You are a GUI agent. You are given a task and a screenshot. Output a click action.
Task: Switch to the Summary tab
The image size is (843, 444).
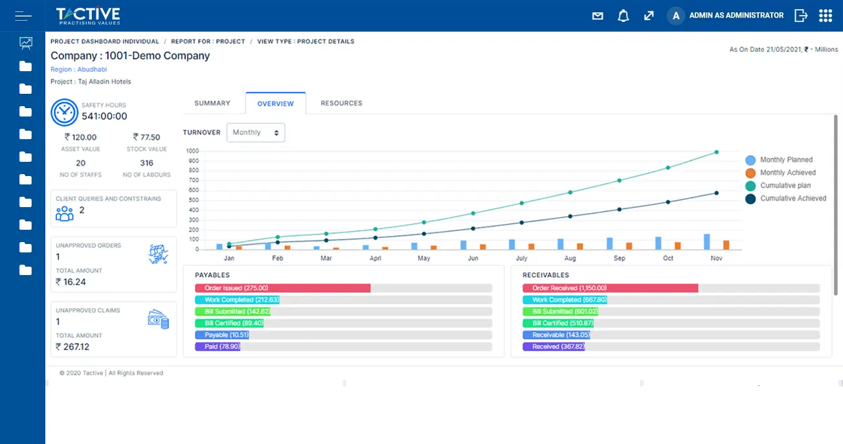click(x=212, y=103)
